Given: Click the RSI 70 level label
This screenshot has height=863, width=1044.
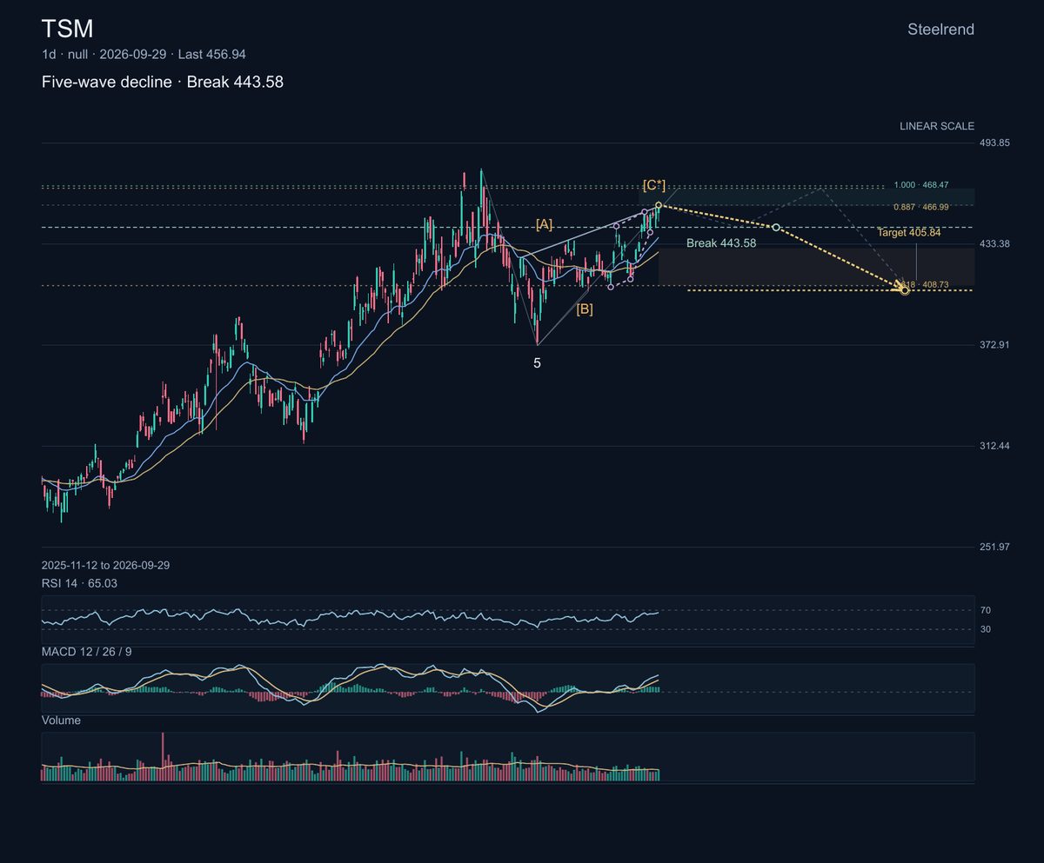Looking at the screenshot, I should 986,611.
